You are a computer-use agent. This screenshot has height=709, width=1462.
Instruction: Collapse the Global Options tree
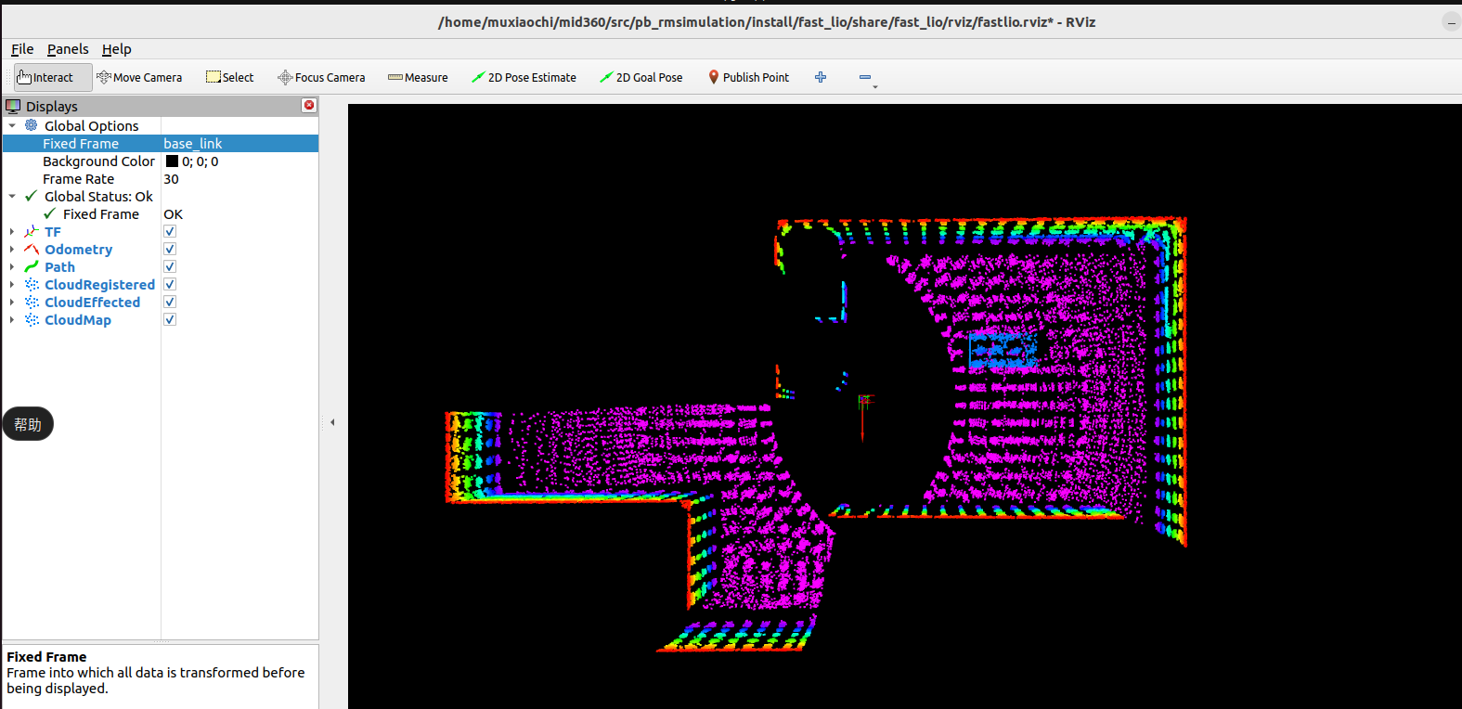[12, 126]
